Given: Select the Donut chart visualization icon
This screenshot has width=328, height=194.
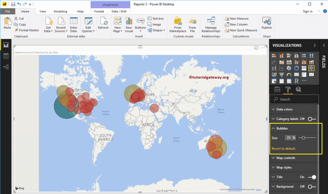Looking at the screenshot, I should [296, 68].
